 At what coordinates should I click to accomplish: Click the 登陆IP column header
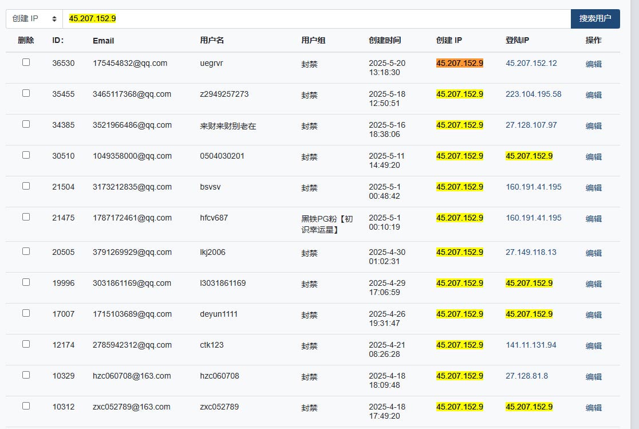pyautogui.click(x=517, y=40)
